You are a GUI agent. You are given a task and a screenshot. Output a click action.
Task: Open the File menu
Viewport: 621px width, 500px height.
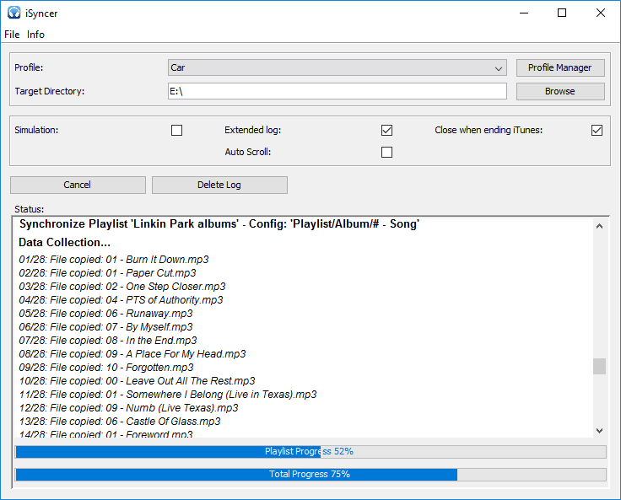[12, 35]
